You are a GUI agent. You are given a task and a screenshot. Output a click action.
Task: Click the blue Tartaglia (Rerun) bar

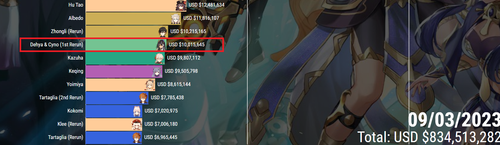pyautogui.click(x=114, y=138)
